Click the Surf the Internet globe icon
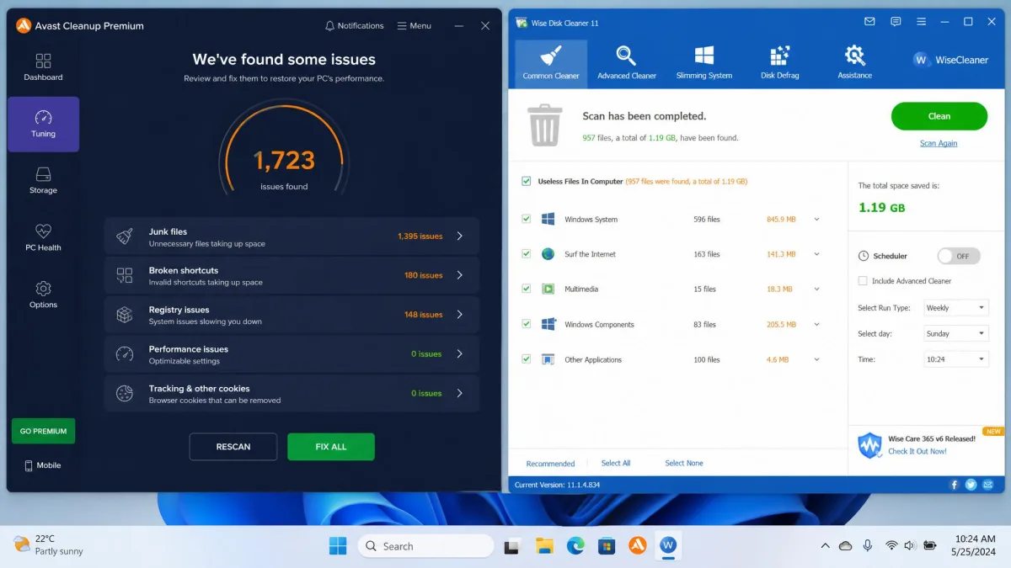The image size is (1011, 568). [548, 254]
